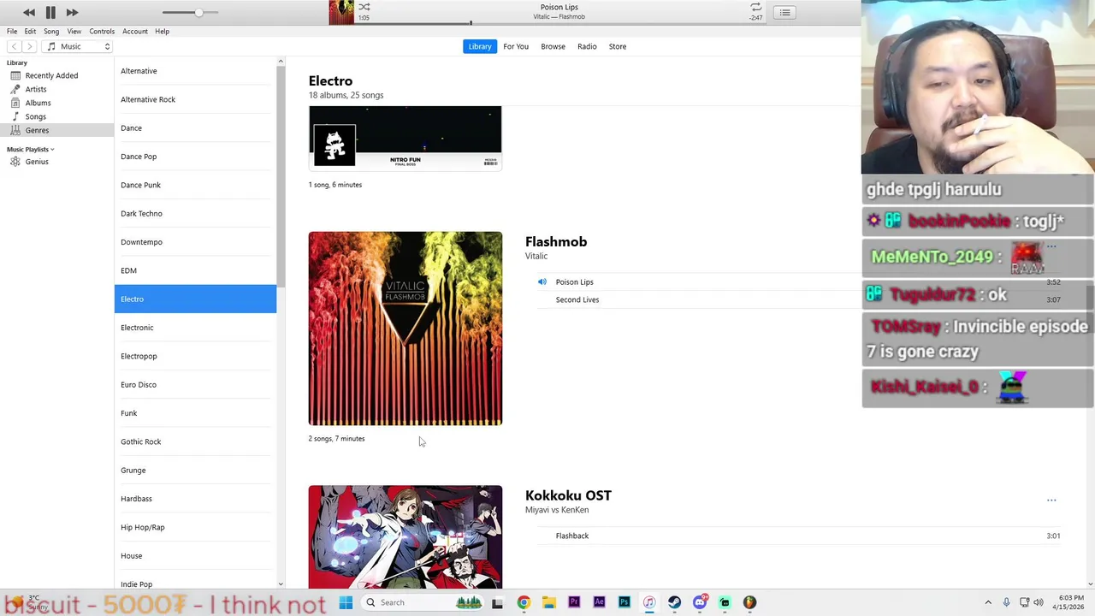1095x616 pixels.
Task: Click the genre list scroll down arrow
Action: point(281,584)
